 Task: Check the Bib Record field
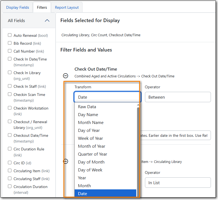coord(10,43)
